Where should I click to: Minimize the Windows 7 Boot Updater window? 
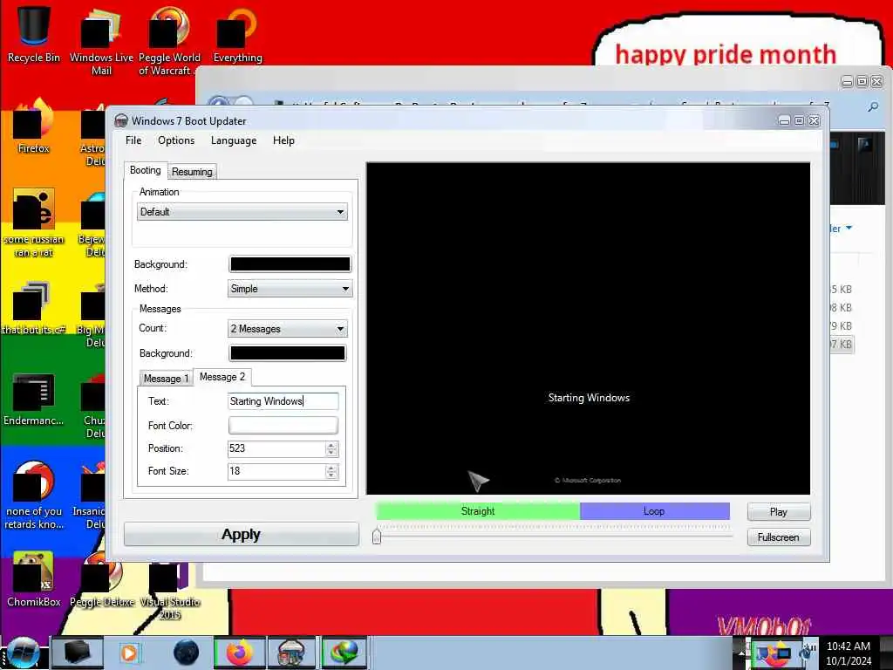point(784,120)
